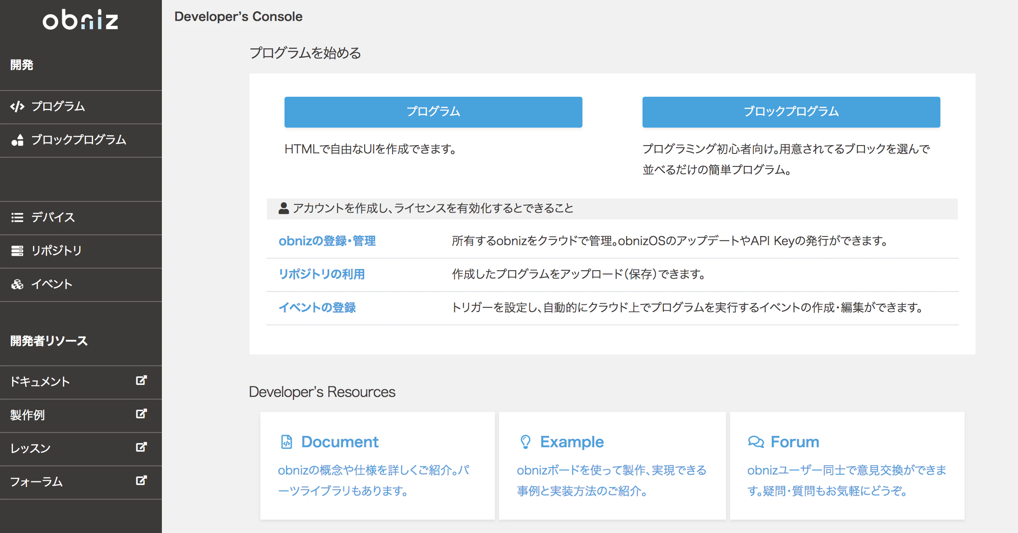The width and height of the screenshot is (1018, 533).
Task: Click the Forum chat bubbles icon
Action: [x=756, y=442]
